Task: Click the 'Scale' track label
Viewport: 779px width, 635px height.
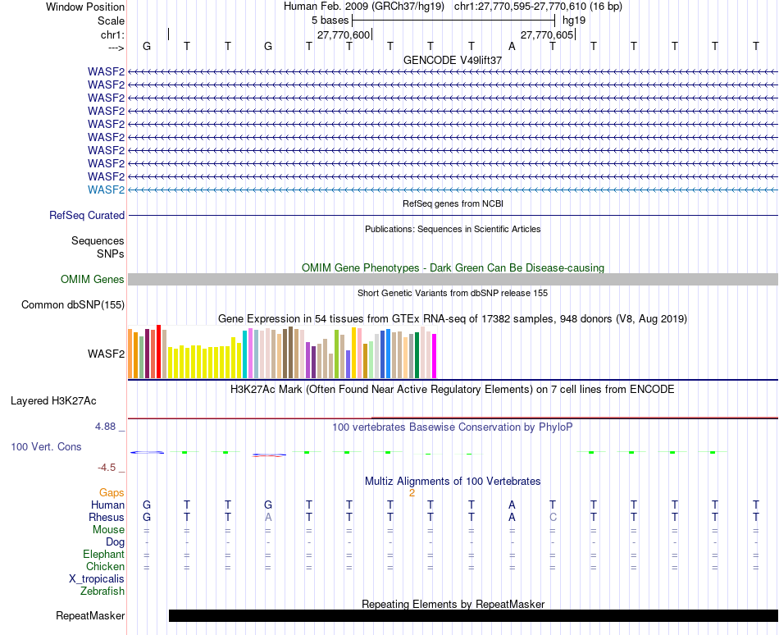Action: pos(111,21)
